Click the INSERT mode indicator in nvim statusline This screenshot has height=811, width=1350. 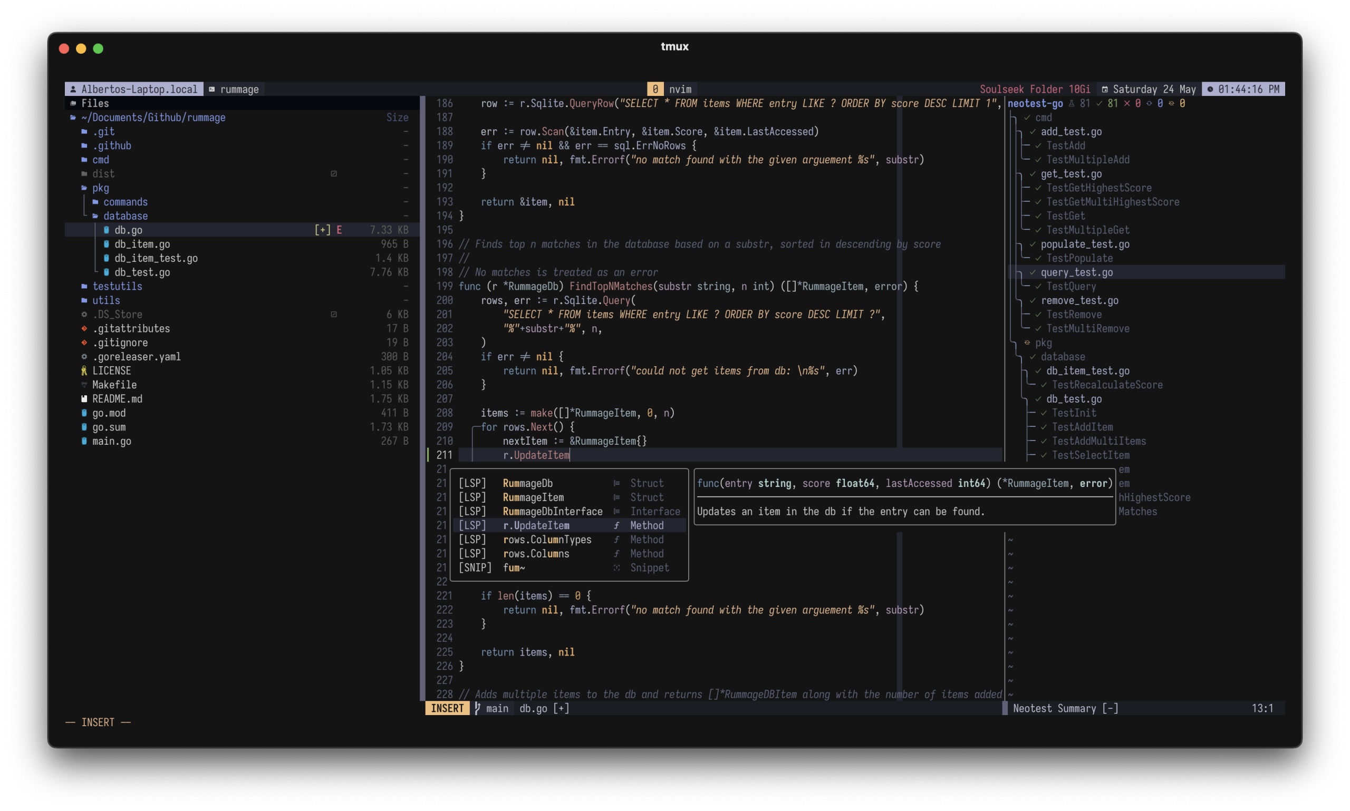pyautogui.click(x=447, y=708)
